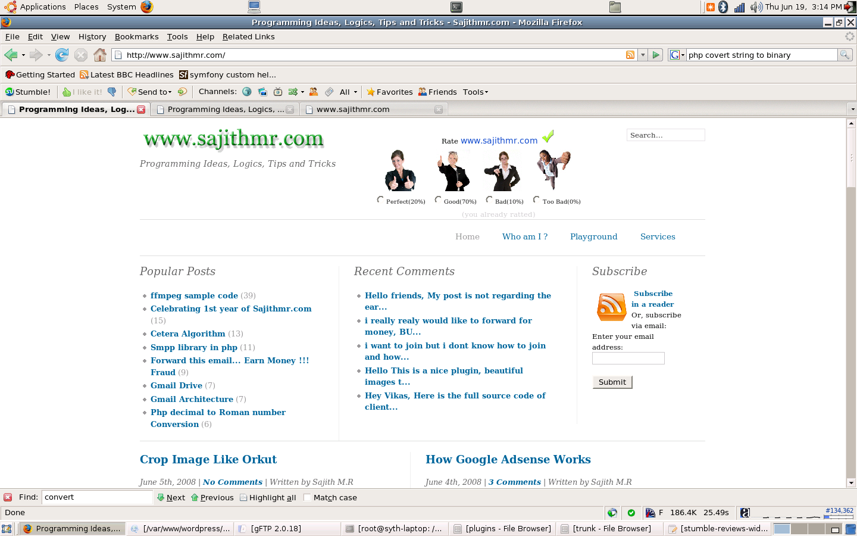Click the globe icon in status bar

612,513
